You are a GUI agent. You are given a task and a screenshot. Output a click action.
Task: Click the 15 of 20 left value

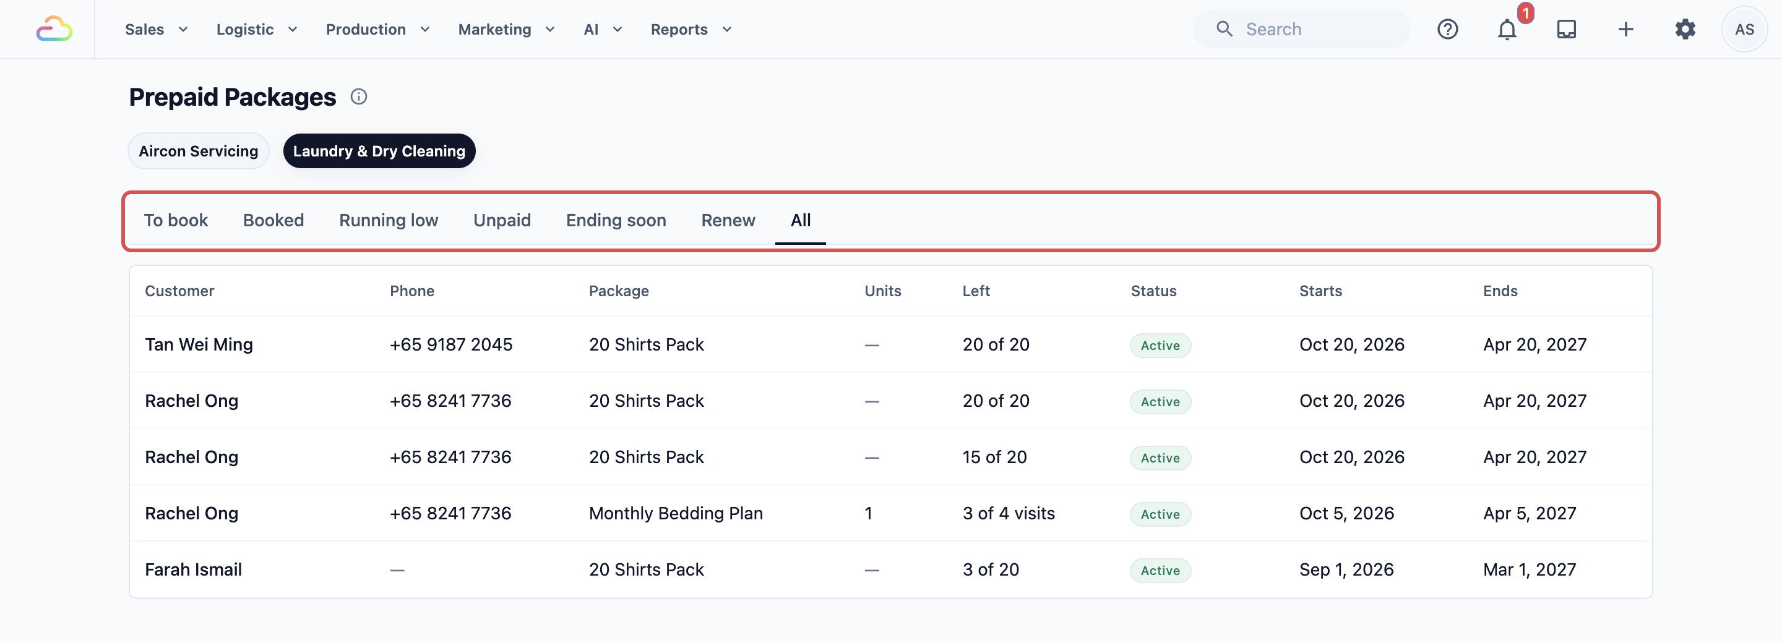[x=995, y=457]
